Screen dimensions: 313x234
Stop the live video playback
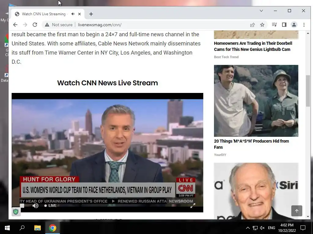coord(22,206)
